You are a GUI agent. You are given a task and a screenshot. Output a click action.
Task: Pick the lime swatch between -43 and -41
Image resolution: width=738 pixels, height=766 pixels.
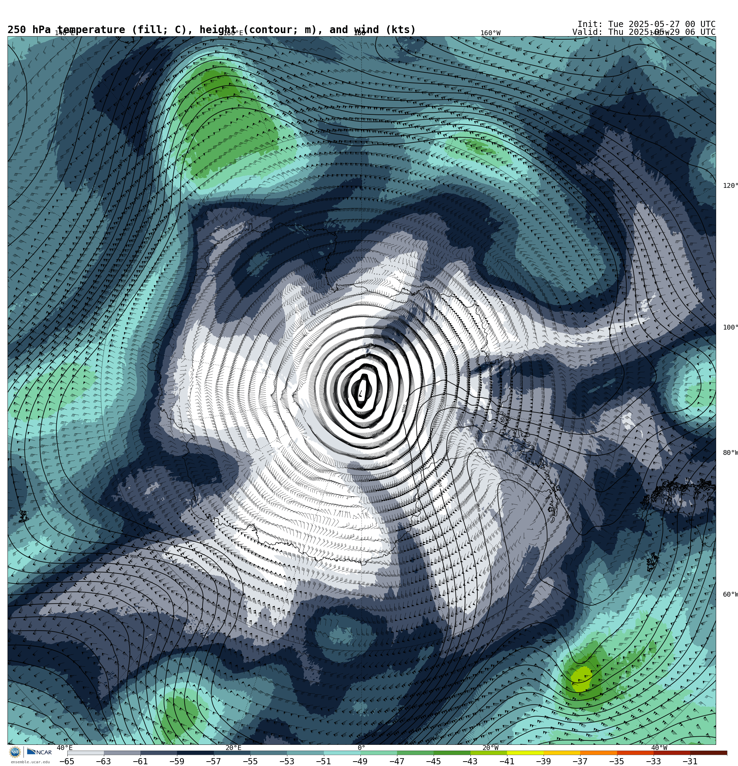(x=489, y=753)
